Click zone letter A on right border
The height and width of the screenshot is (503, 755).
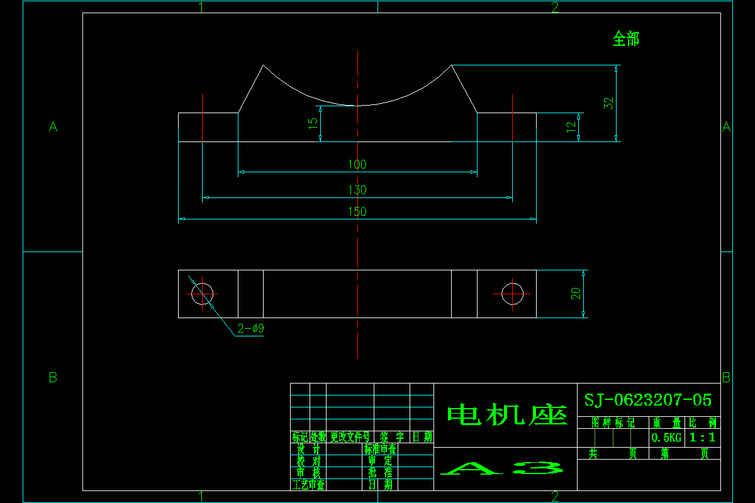click(726, 126)
